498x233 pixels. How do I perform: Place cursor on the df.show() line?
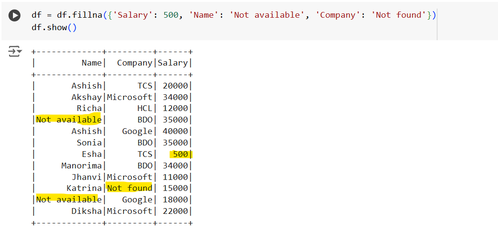pos(54,27)
